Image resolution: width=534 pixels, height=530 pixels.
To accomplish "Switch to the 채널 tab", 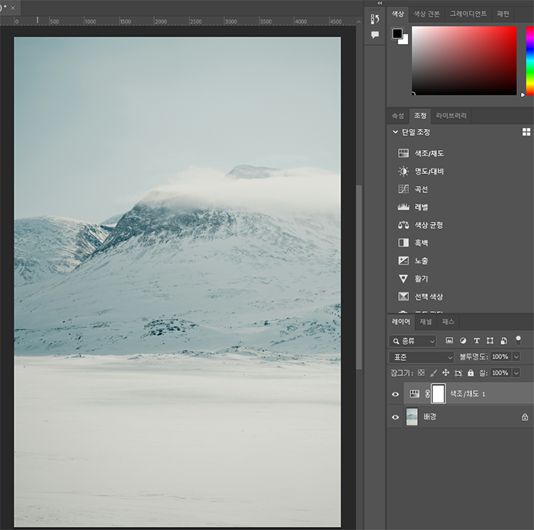I will coord(426,322).
